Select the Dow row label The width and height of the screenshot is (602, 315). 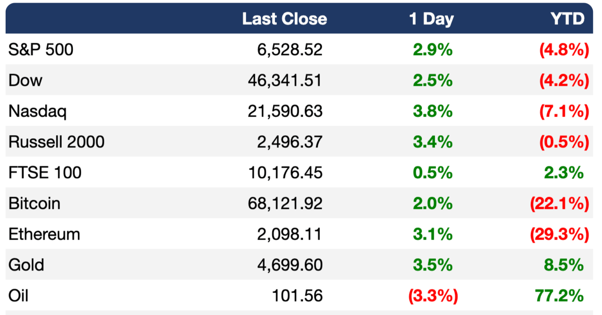click(x=25, y=80)
